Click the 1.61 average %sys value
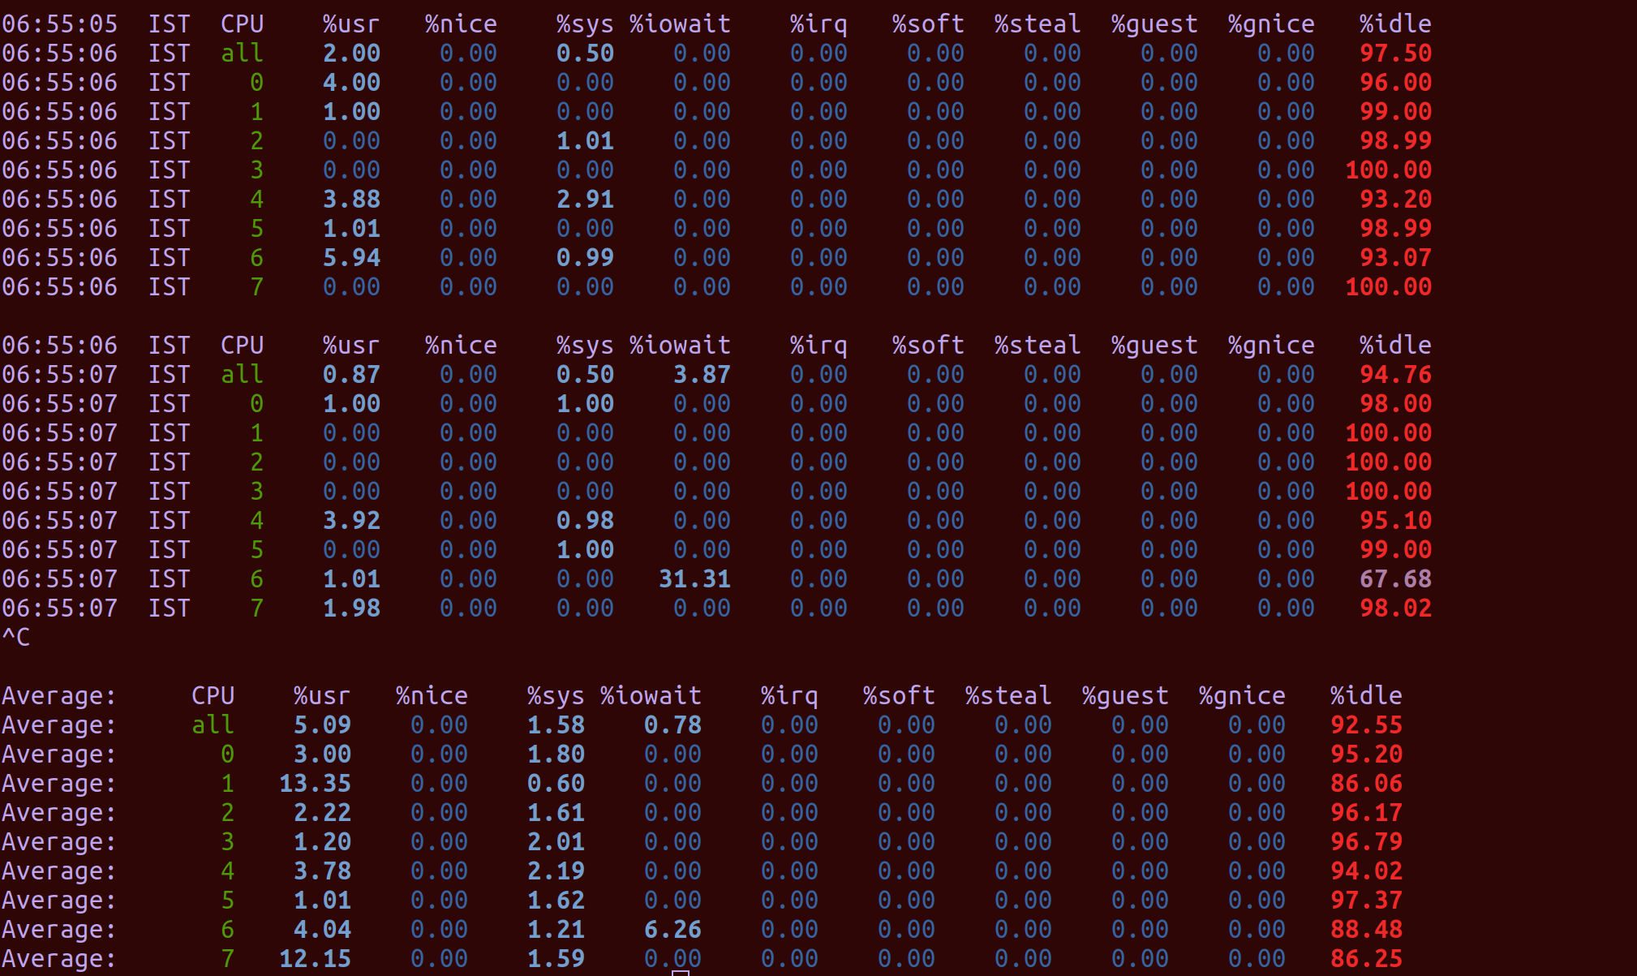The image size is (1637, 976). click(x=556, y=813)
